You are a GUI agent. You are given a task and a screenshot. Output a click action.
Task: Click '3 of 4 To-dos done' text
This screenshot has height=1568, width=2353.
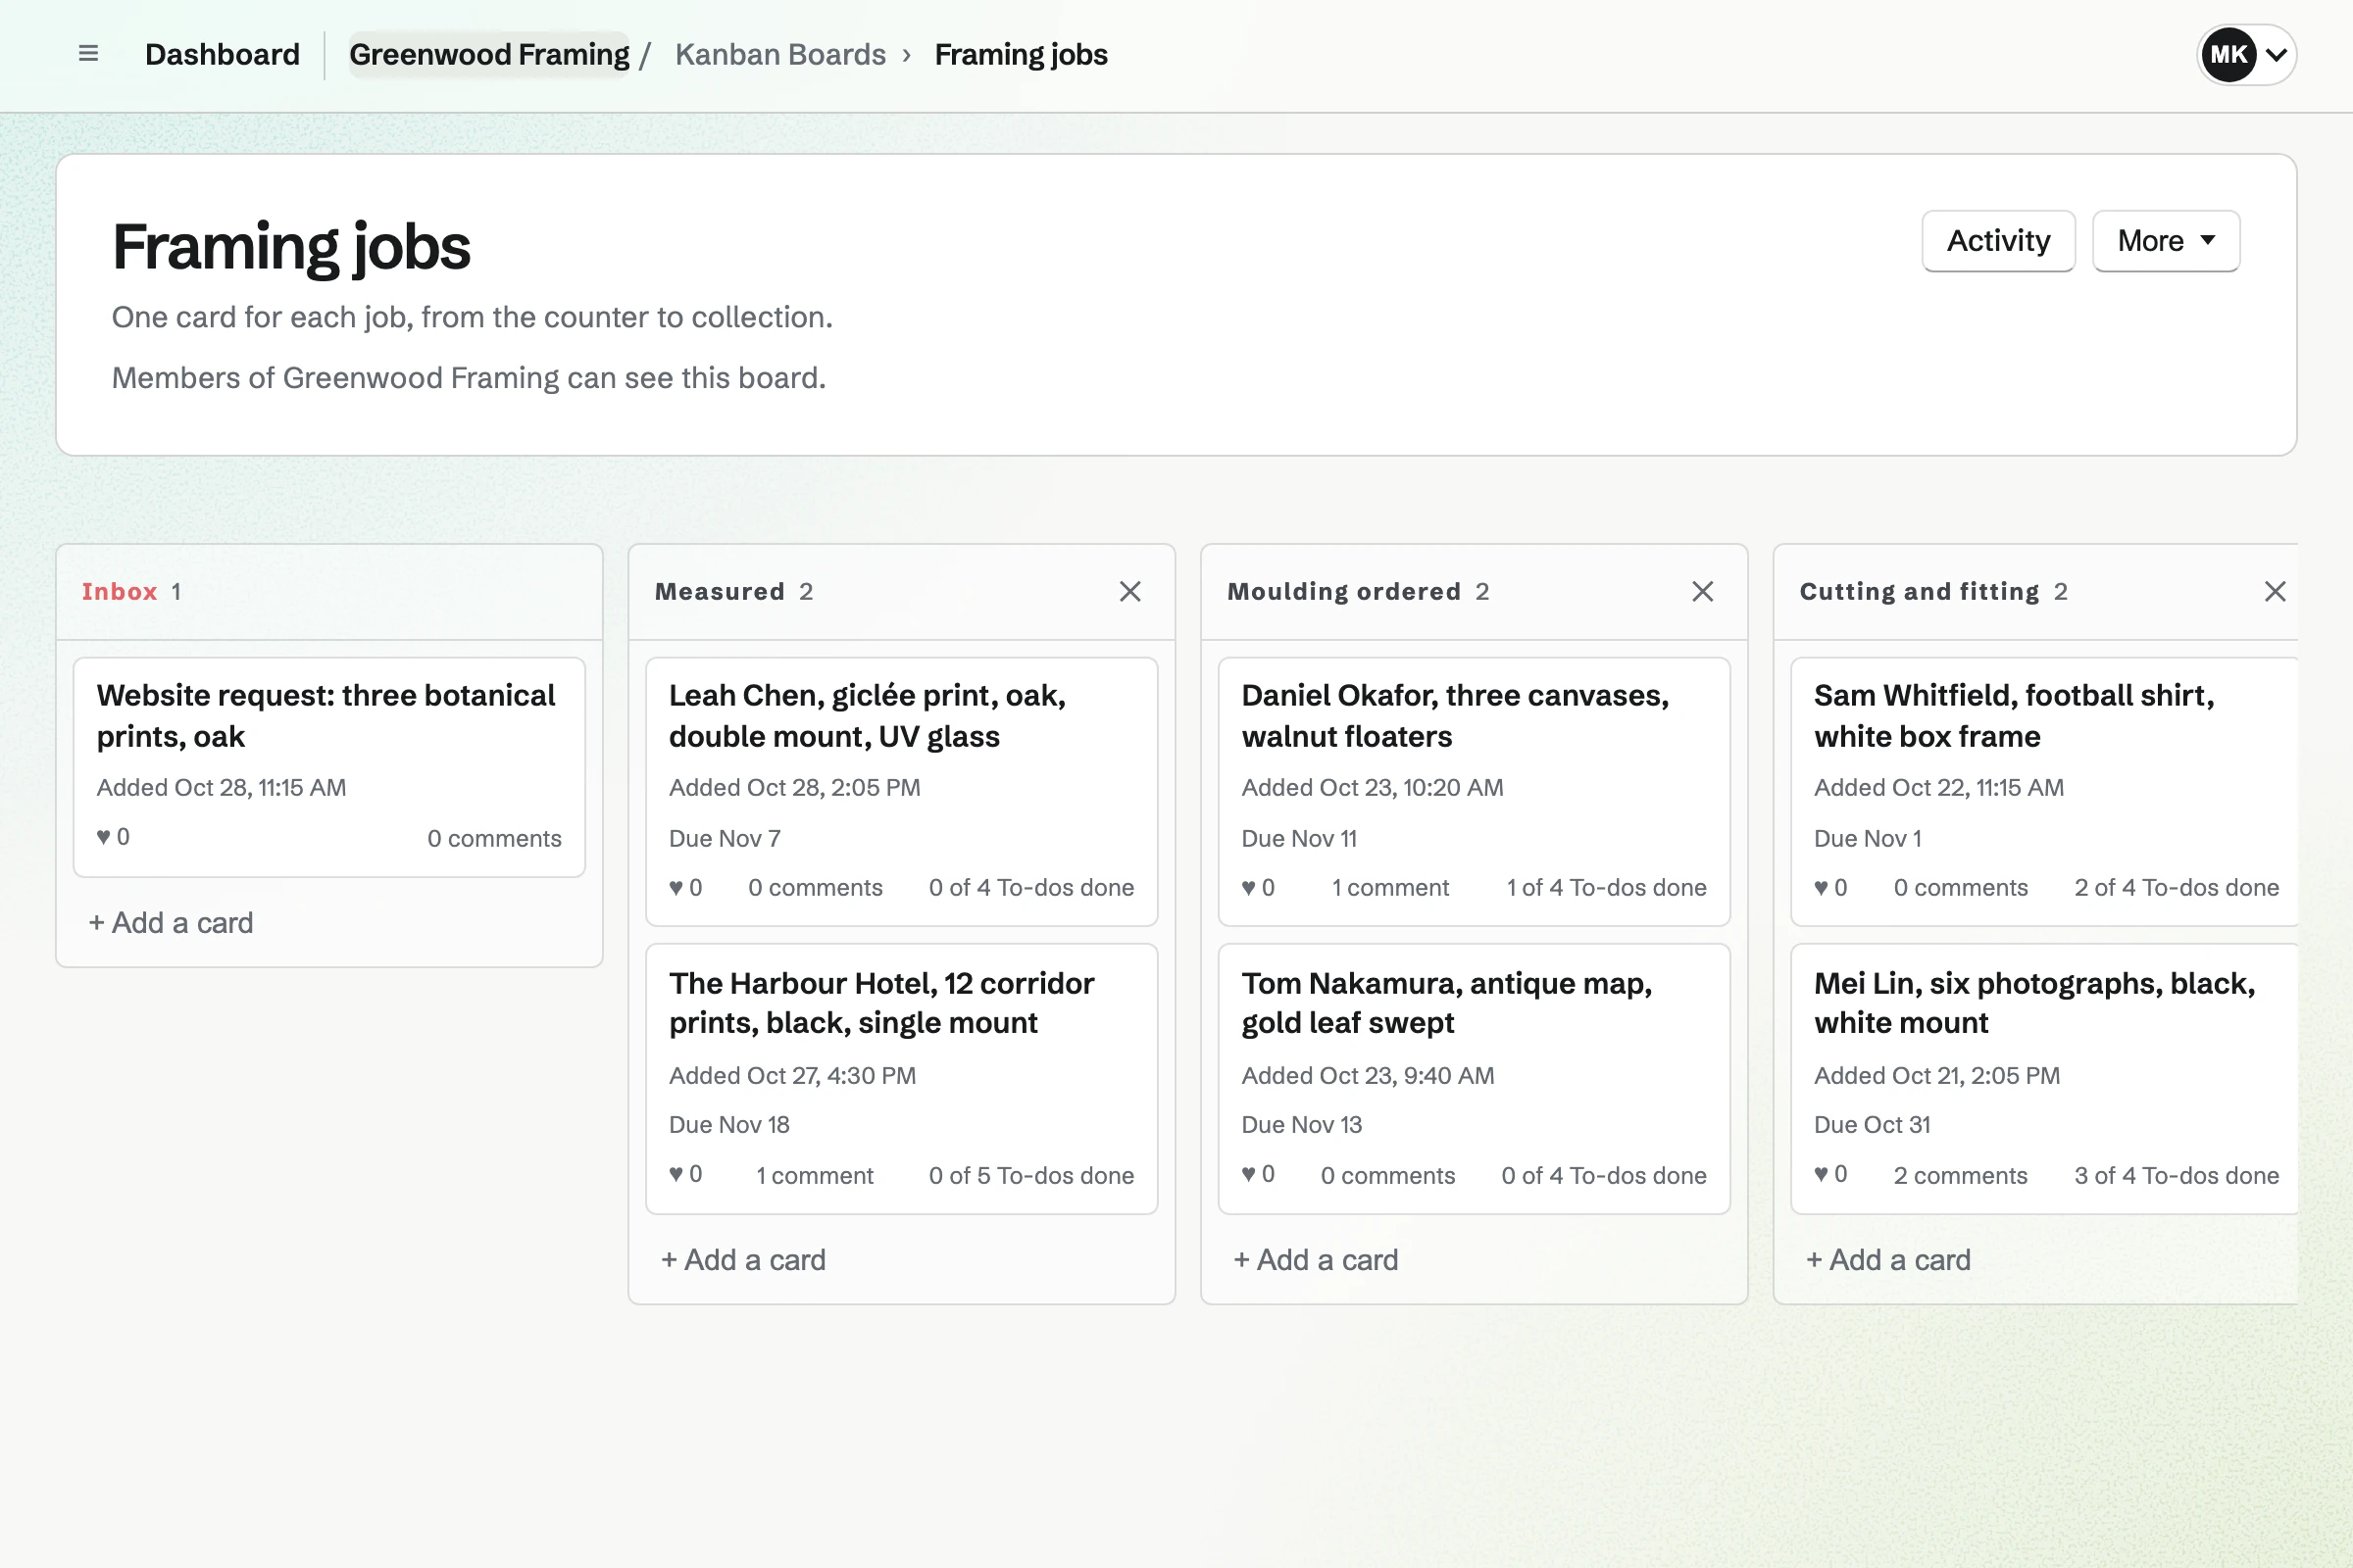click(x=2177, y=1175)
